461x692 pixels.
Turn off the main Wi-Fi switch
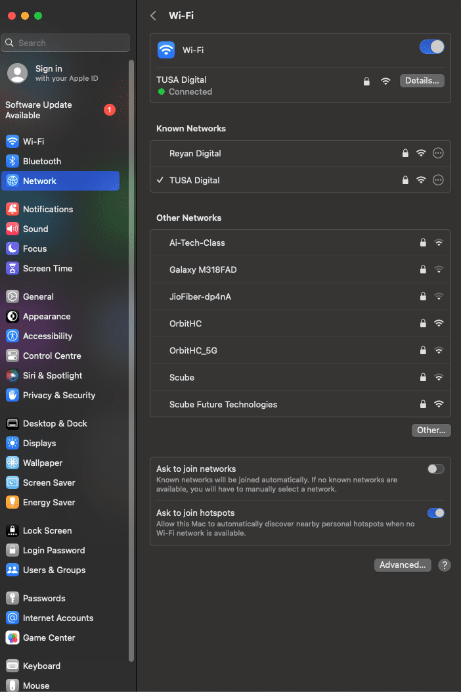[431, 47]
